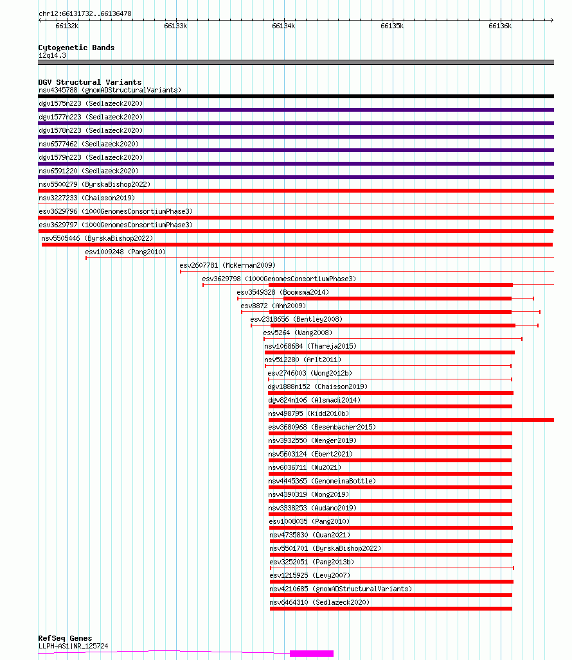572x660 pixels.
Task: Select esv3629797 1000GenomesConsortiumPhase3 label
Action: pos(116,225)
